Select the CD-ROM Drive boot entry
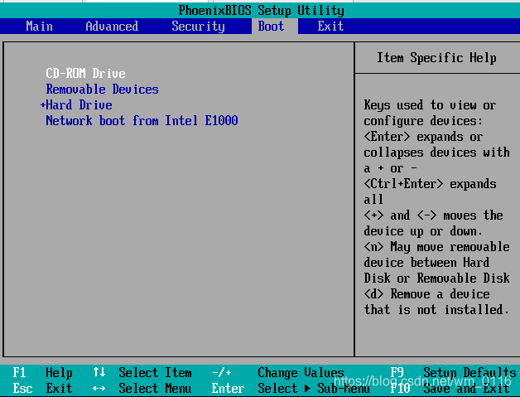This screenshot has width=520, height=397. 85,73
